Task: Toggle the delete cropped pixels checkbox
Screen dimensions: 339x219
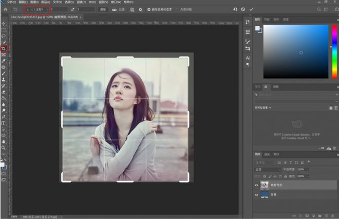Action: point(149,9)
